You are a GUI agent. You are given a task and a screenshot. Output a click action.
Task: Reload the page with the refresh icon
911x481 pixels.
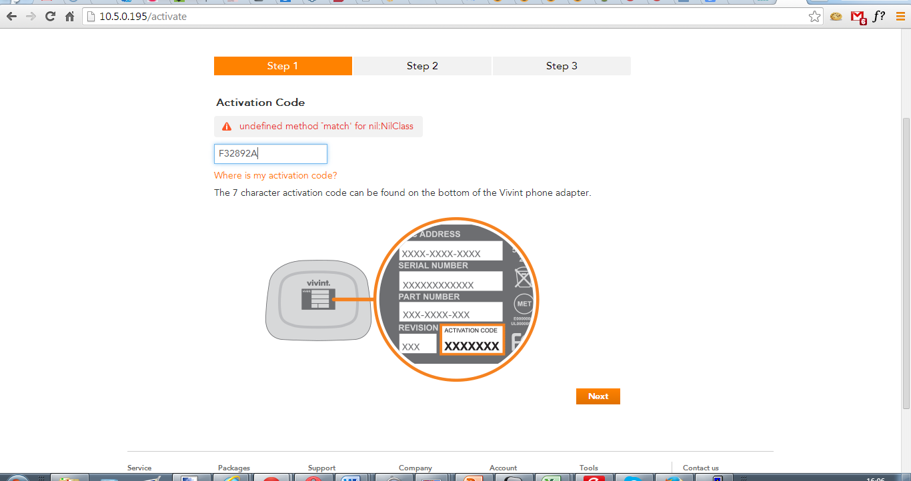coord(50,17)
